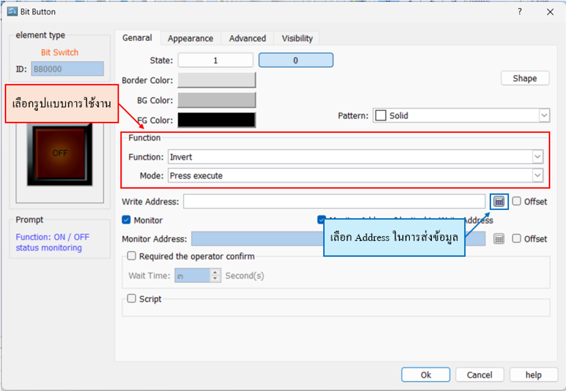Expand the Pattern dropdown showing Solid
The height and width of the screenshot is (391, 566).
544,116
